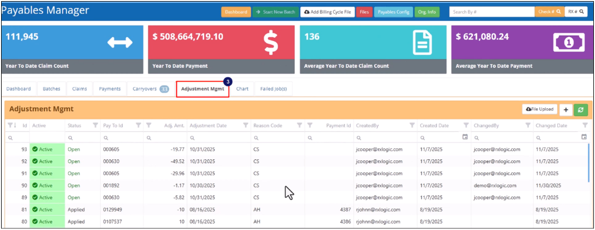This screenshot has height=230, width=595.
Task: Open the ChangedBy column filter dropdown
Action: 528,125
